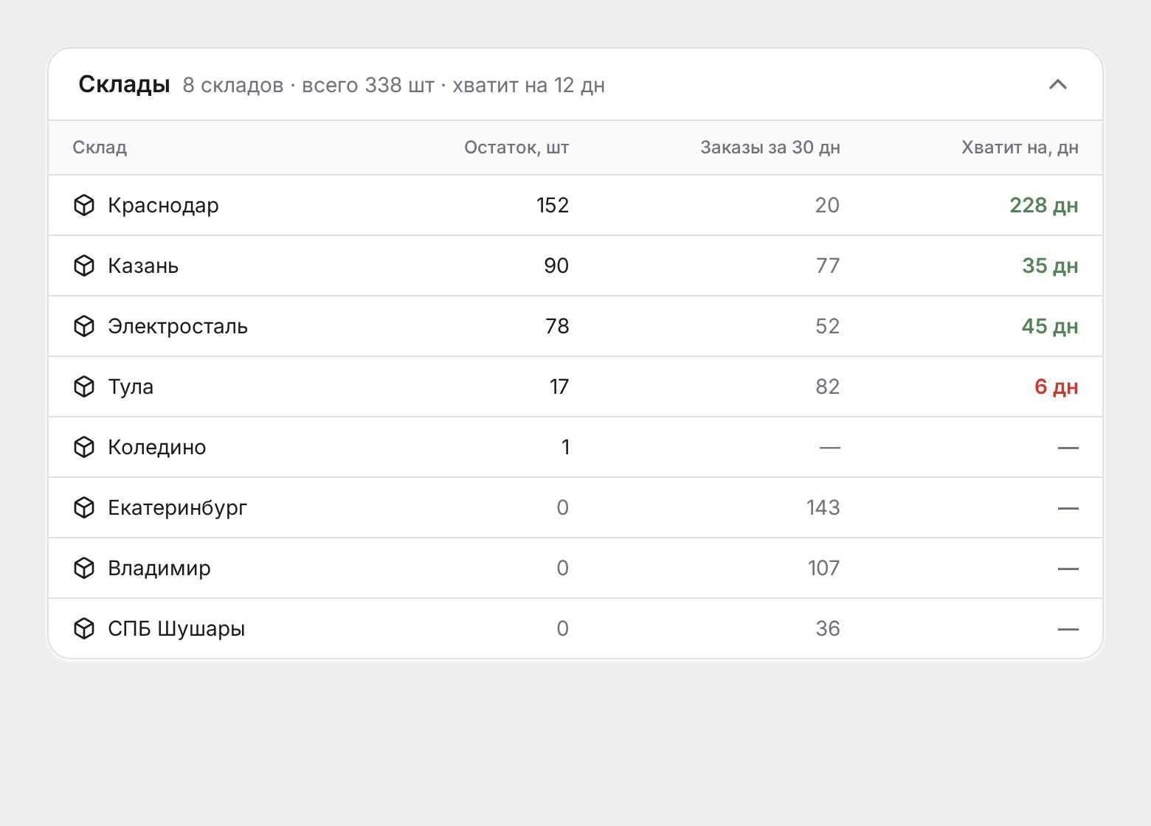Click the Склад column header

(100, 147)
